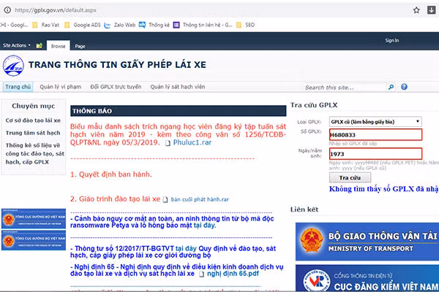Switch to the Page tab
This screenshot has width=439, height=292.
[80, 46]
